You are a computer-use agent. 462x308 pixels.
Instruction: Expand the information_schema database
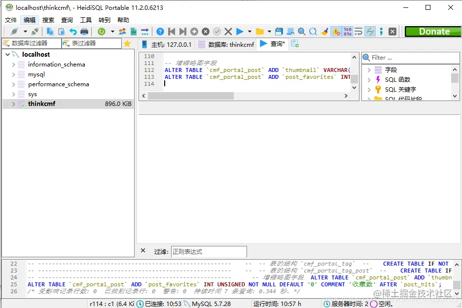(x=13, y=65)
